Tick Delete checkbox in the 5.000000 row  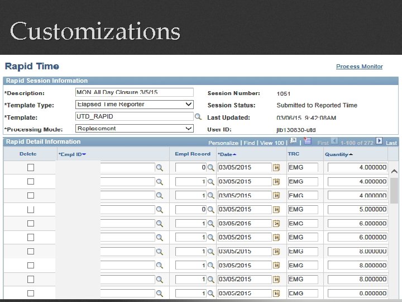click(31, 210)
